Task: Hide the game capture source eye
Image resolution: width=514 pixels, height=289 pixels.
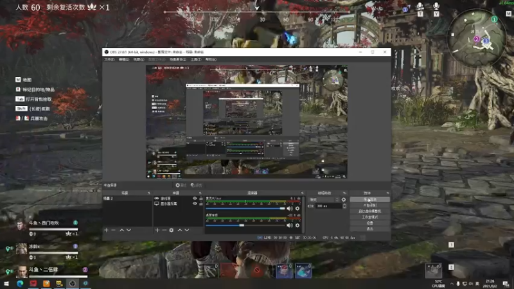Action: coord(195,198)
